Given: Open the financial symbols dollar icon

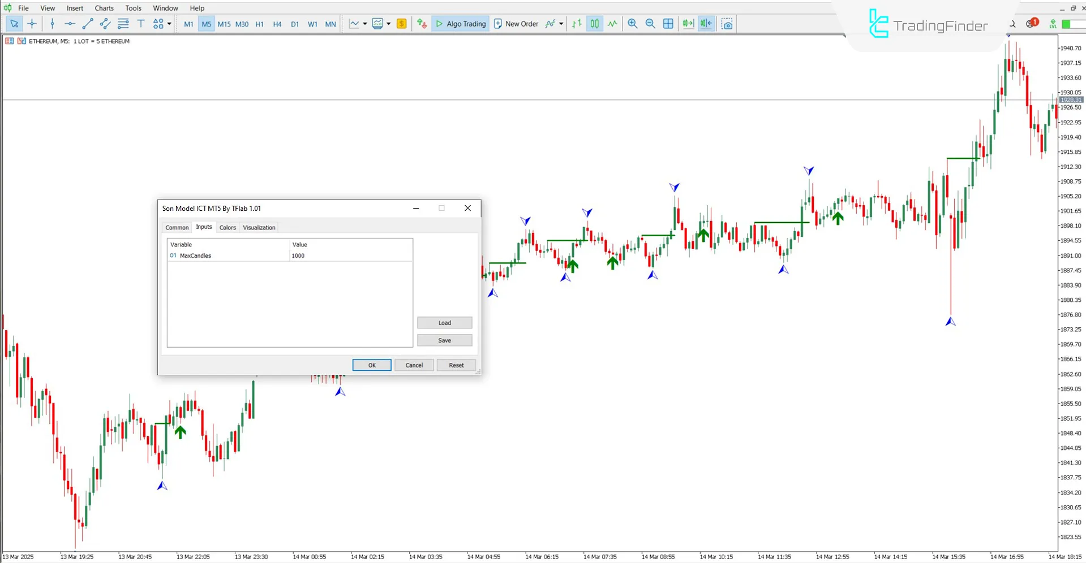Looking at the screenshot, I should tap(401, 24).
